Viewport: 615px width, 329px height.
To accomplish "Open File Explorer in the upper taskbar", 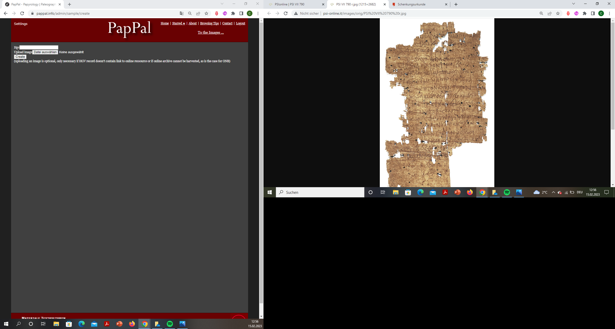I will (396, 192).
